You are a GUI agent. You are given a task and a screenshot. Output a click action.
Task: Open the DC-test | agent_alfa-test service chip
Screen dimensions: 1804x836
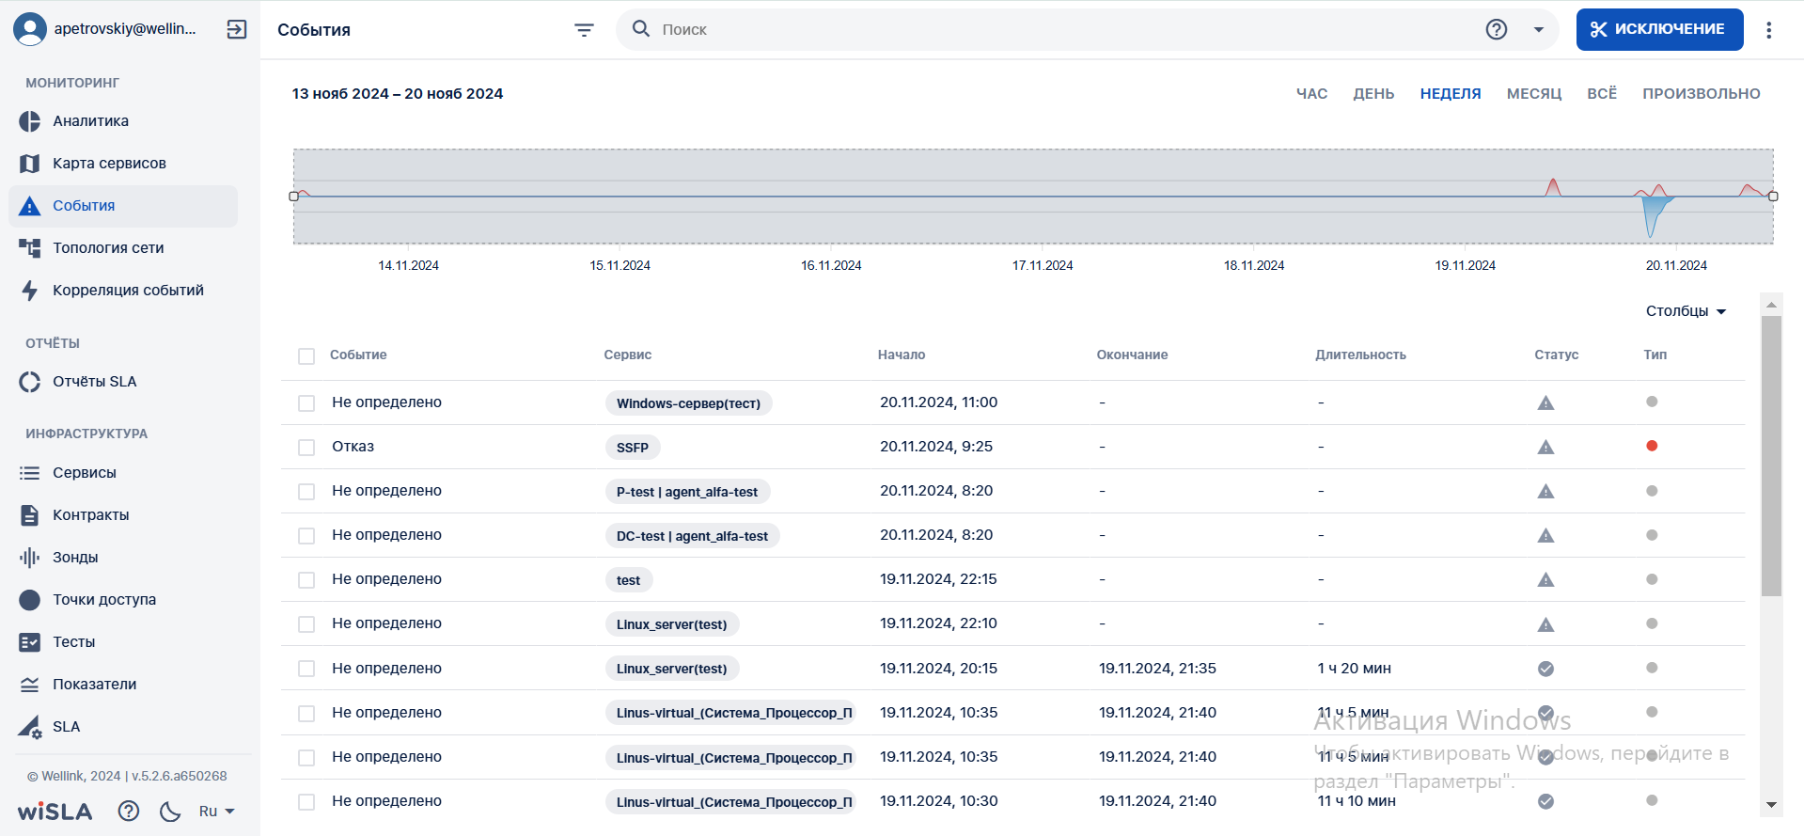click(692, 536)
